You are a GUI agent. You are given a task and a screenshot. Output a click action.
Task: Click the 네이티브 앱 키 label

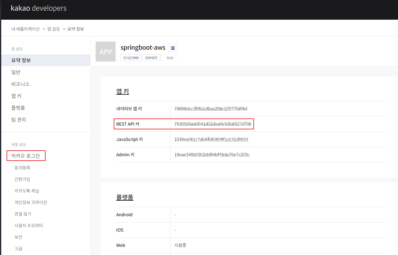pyautogui.click(x=129, y=109)
